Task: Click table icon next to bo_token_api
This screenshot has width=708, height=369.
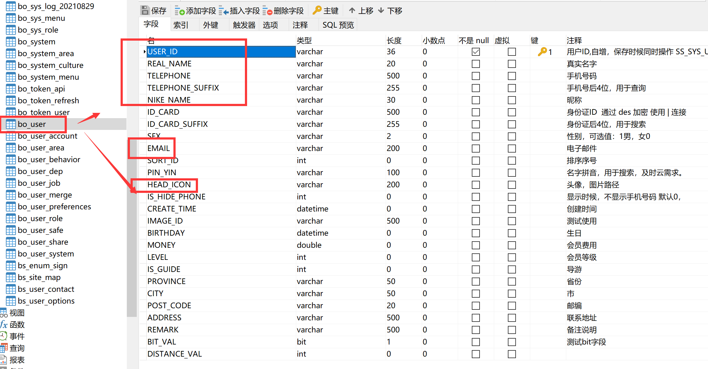Action: [x=11, y=89]
